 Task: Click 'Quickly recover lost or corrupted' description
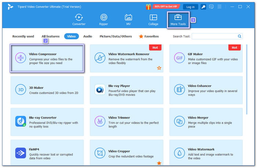[x=51, y=156]
